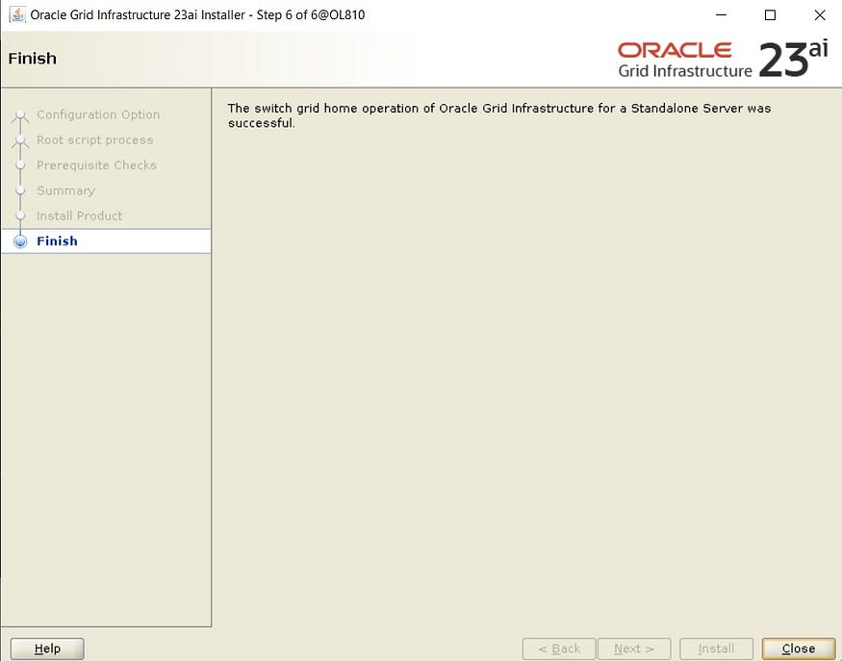
Task: Click the Finish page heading
Action: [32, 58]
